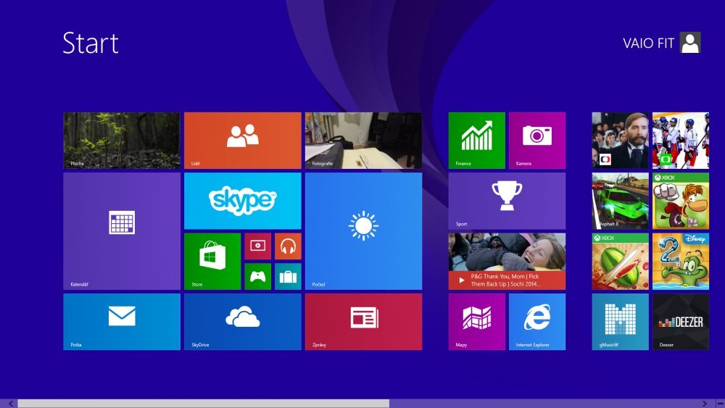This screenshot has width=725, height=408.
Task: Launch the Asphalt 8 game tile
Action: point(621,201)
